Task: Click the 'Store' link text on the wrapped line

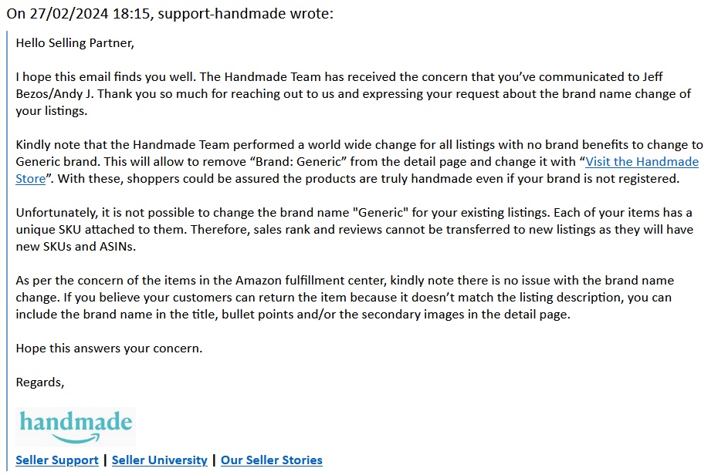Action: (31, 179)
